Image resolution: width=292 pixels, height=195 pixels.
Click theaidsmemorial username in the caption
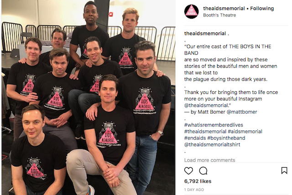point(205,33)
